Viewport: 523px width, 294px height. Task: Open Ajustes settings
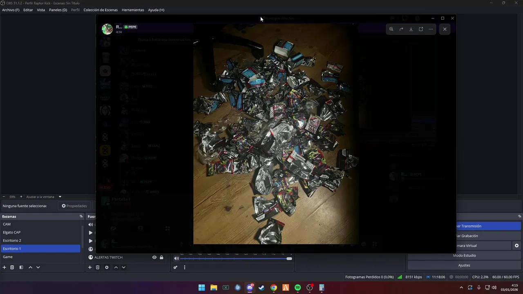point(464,265)
